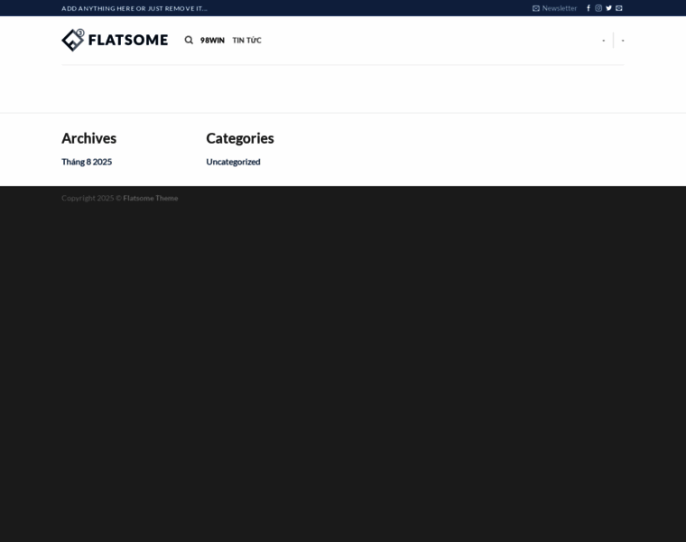Click the top bar 'ADD ANYTHING HERE' text

pyautogui.click(x=134, y=8)
